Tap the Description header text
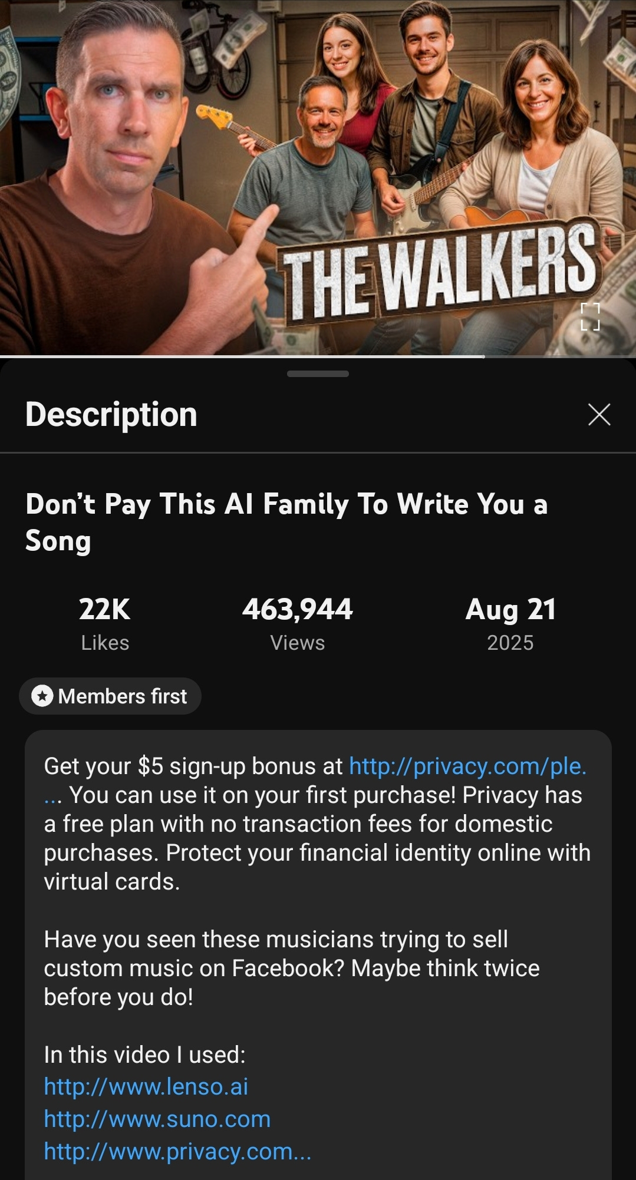The width and height of the screenshot is (636, 1180). [111, 414]
